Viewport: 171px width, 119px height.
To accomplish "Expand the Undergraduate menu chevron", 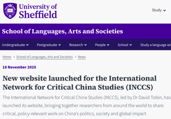I will tap(27, 45).
